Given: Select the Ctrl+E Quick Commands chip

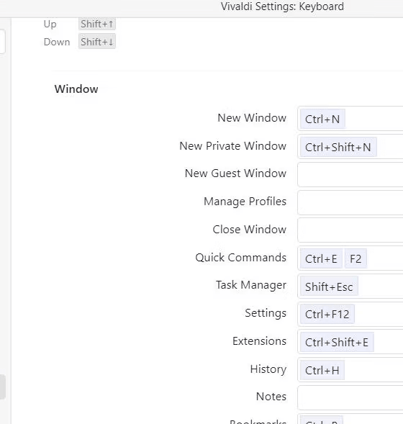Looking at the screenshot, I should coord(321,258).
